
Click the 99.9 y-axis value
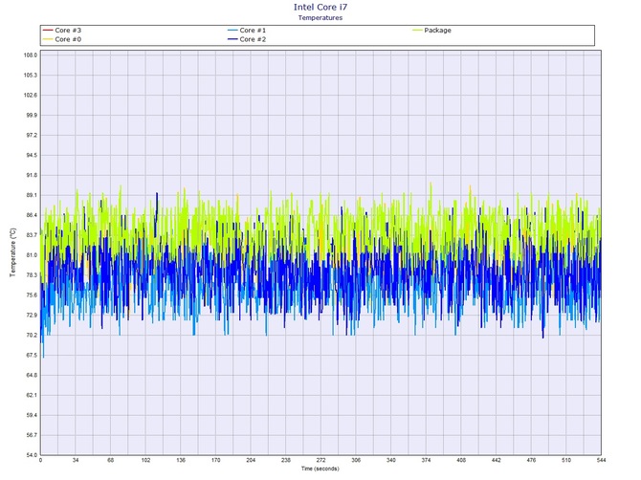pos(32,115)
